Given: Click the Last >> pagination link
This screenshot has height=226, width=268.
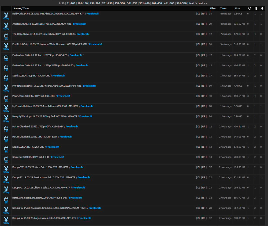Looking at the screenshot, I should coord(202,3).
